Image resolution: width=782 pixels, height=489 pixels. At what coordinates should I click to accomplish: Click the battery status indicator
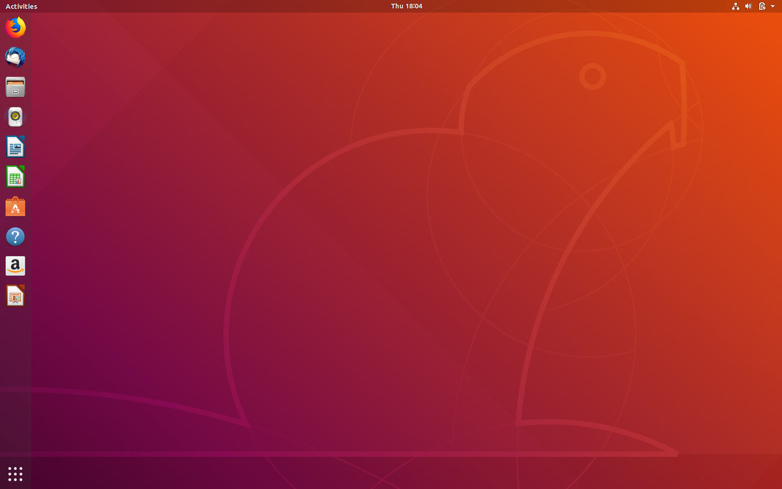(x=761, y=7)
